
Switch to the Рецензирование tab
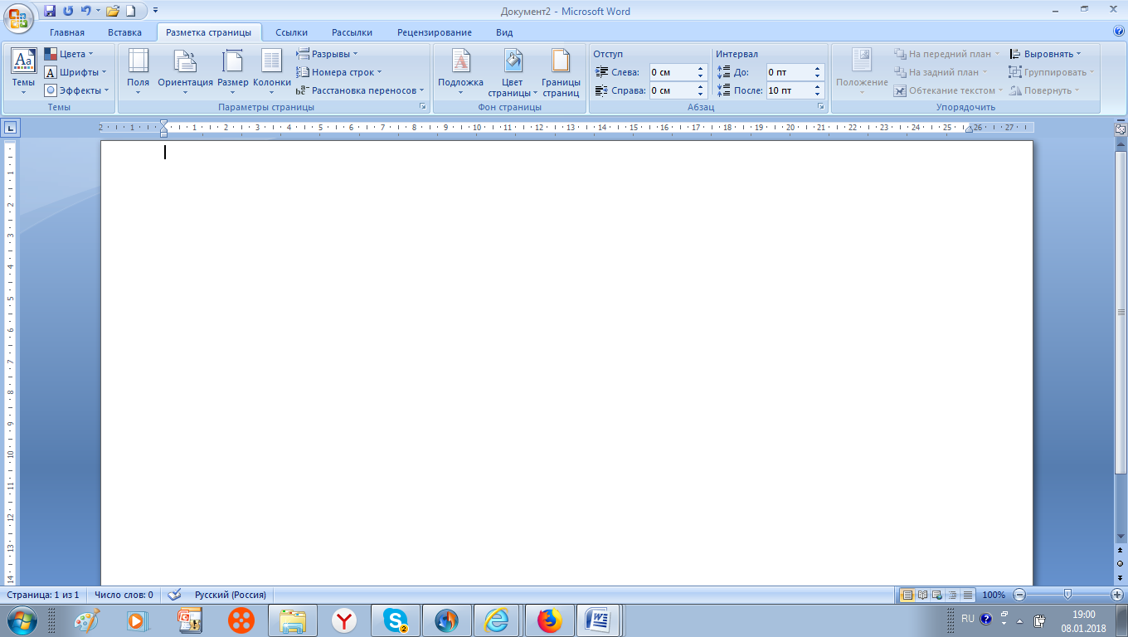[x=435, y=32]
